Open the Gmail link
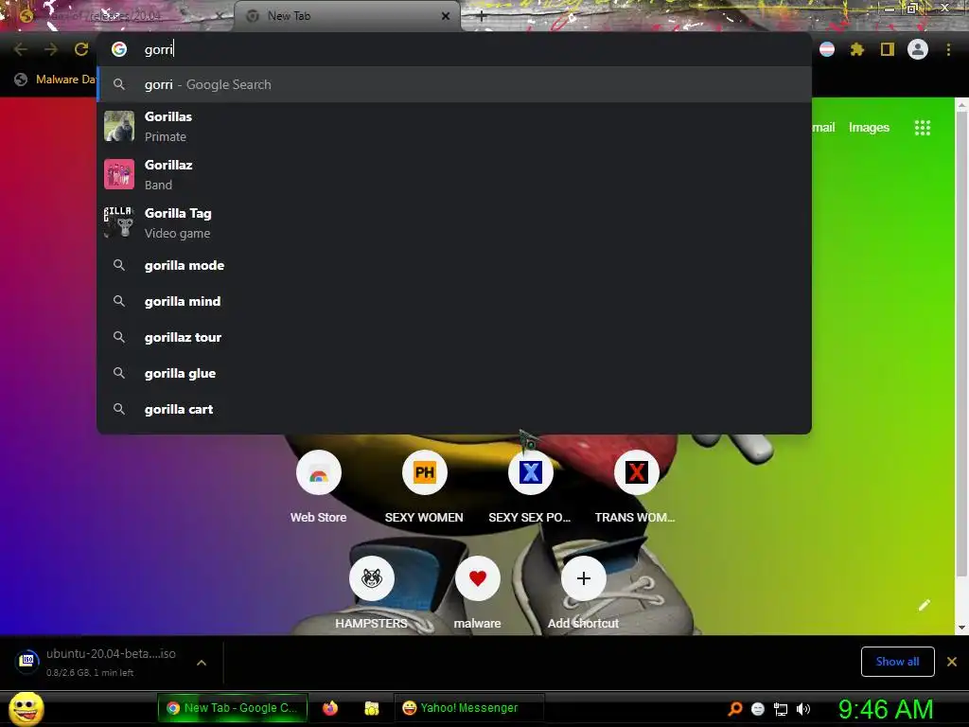Image resolution: width=969 pixels, height=727 pixels. [824, 128]
